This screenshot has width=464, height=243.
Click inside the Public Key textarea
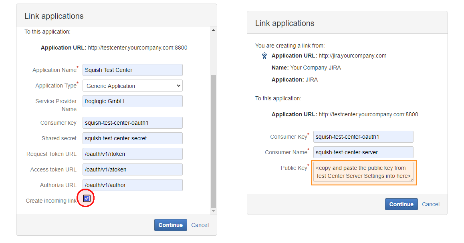click(x=363, y=172)
